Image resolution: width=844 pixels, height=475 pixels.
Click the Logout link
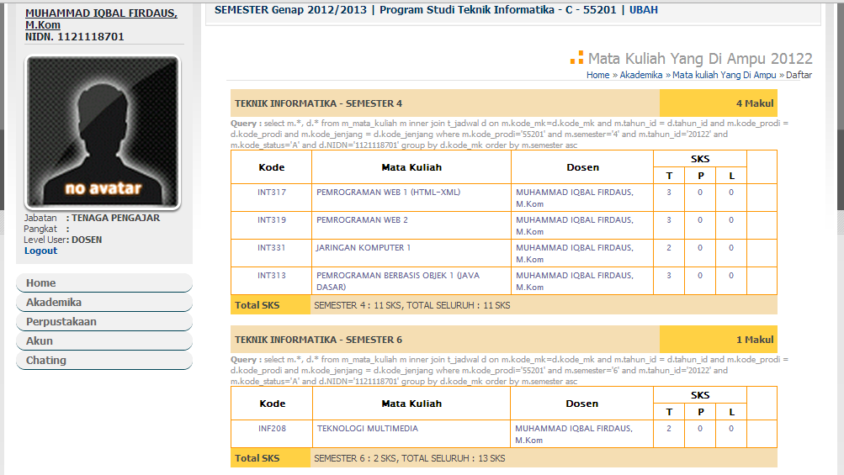click(41, 251)
